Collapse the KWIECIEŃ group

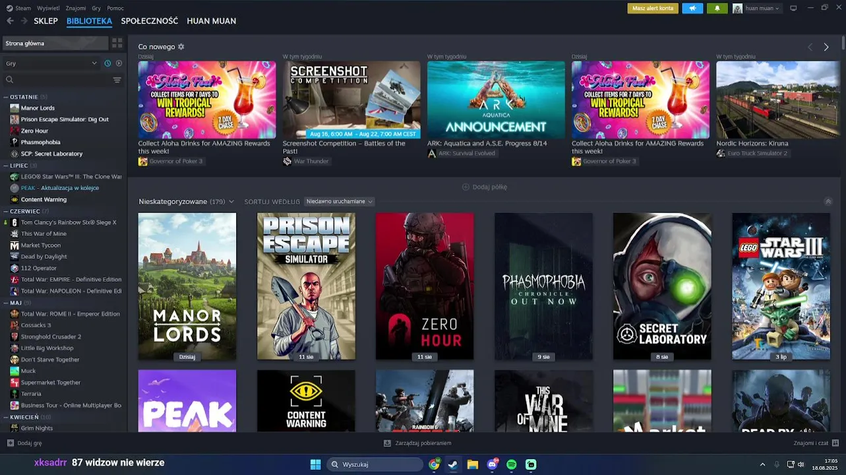tap(6, 417)
